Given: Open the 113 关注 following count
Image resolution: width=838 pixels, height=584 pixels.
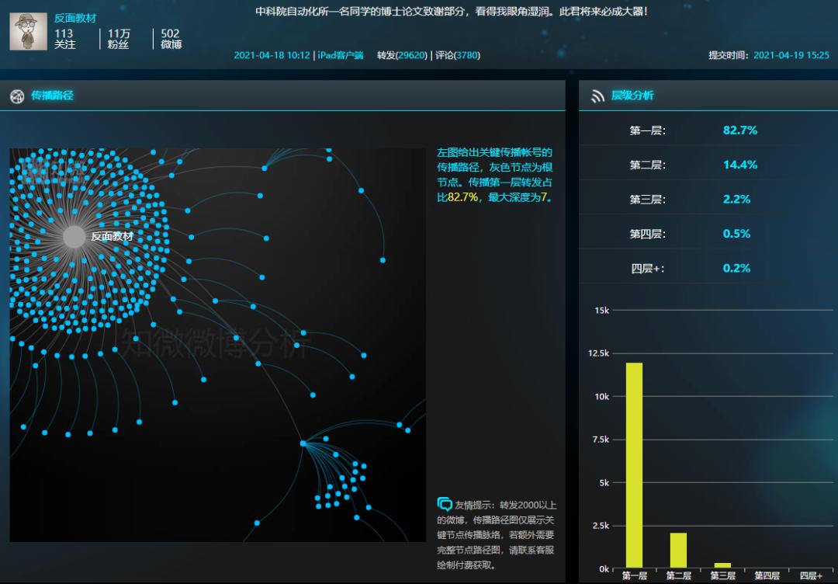Looking at the screenshot, I should (64, 39).
